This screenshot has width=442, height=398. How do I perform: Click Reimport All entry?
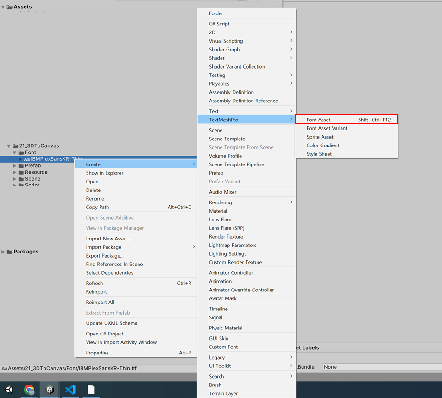click(x=136, y=302)
